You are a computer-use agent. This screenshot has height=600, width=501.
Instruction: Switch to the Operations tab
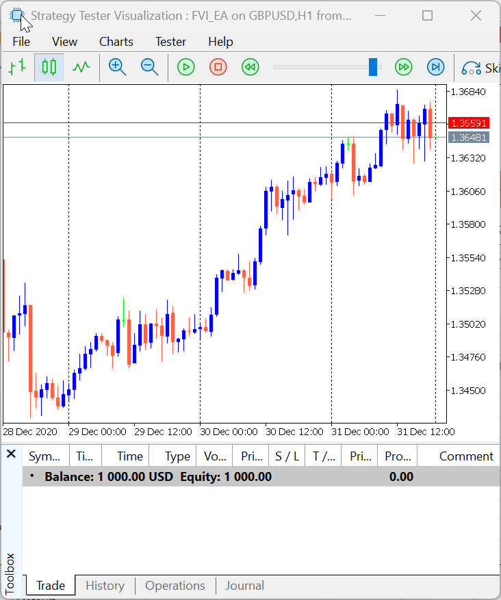pos(175,586)
